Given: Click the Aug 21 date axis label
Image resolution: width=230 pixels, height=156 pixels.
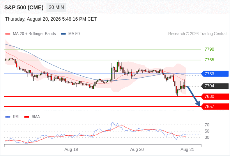Looking at the screenshot, I should point(188,149).
